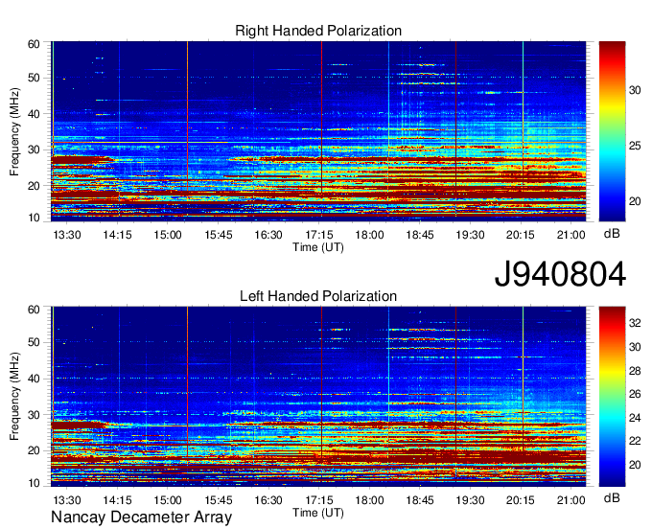Click the 15:00 time tick of Right Handed plot
The image size is (652, 529).
(x=168, y=235)
